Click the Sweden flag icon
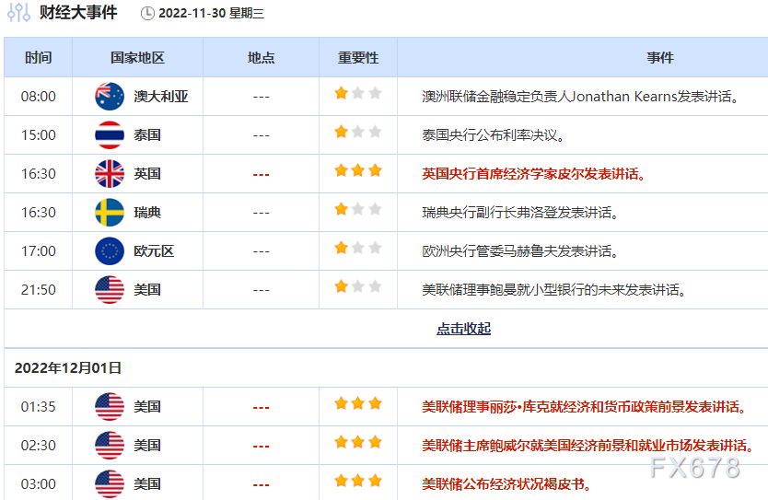 click(110, 213)
